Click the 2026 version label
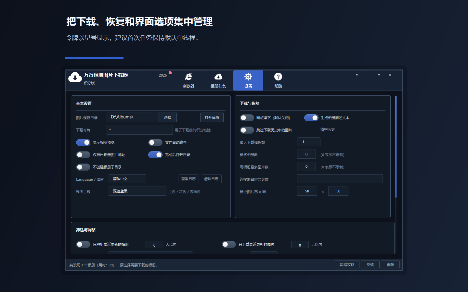The width and height of the screenshot is (468, 292). (163, 75)
